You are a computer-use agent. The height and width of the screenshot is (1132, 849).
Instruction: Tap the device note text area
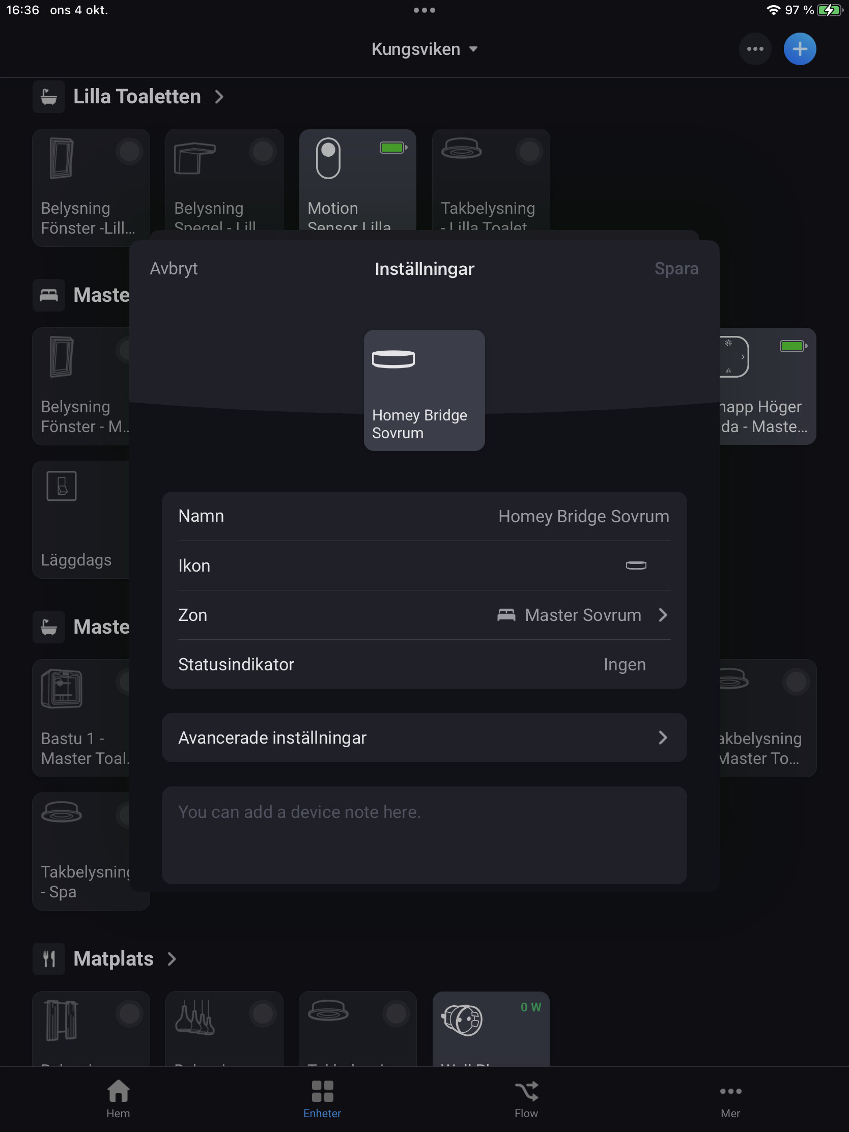[x=424, y=835]
